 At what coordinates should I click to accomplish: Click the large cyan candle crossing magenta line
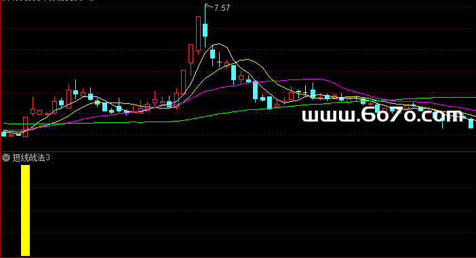pos(256,90)
